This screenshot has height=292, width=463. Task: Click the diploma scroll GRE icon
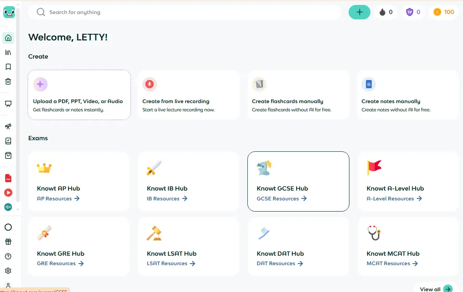44,233
